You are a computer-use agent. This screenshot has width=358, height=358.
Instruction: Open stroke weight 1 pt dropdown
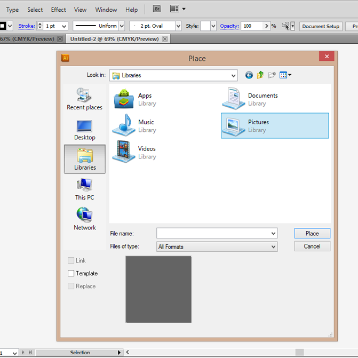tap(64, 26)
